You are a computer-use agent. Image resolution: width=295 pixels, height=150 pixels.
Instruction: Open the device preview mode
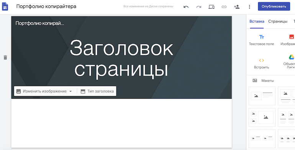point(211,7)
